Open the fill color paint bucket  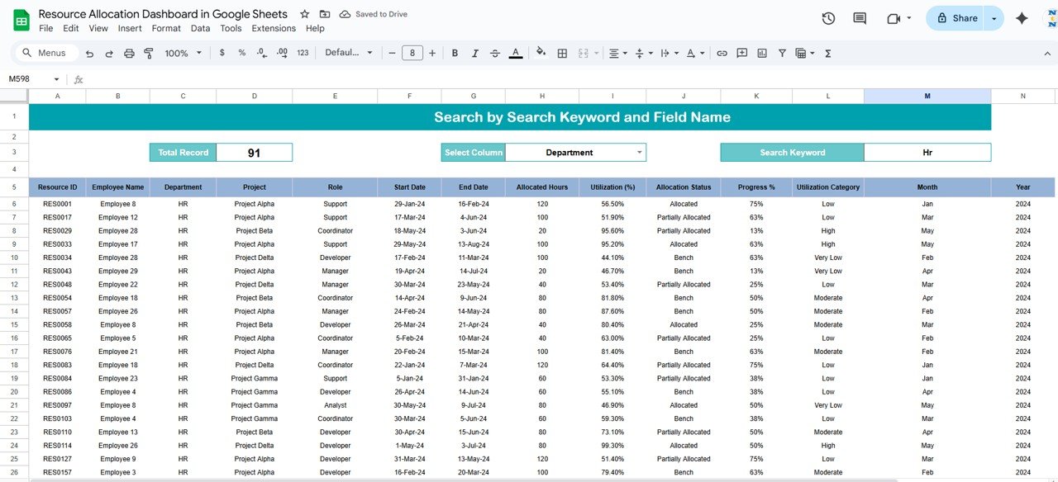pyautogui.click(x=541, y=52)
